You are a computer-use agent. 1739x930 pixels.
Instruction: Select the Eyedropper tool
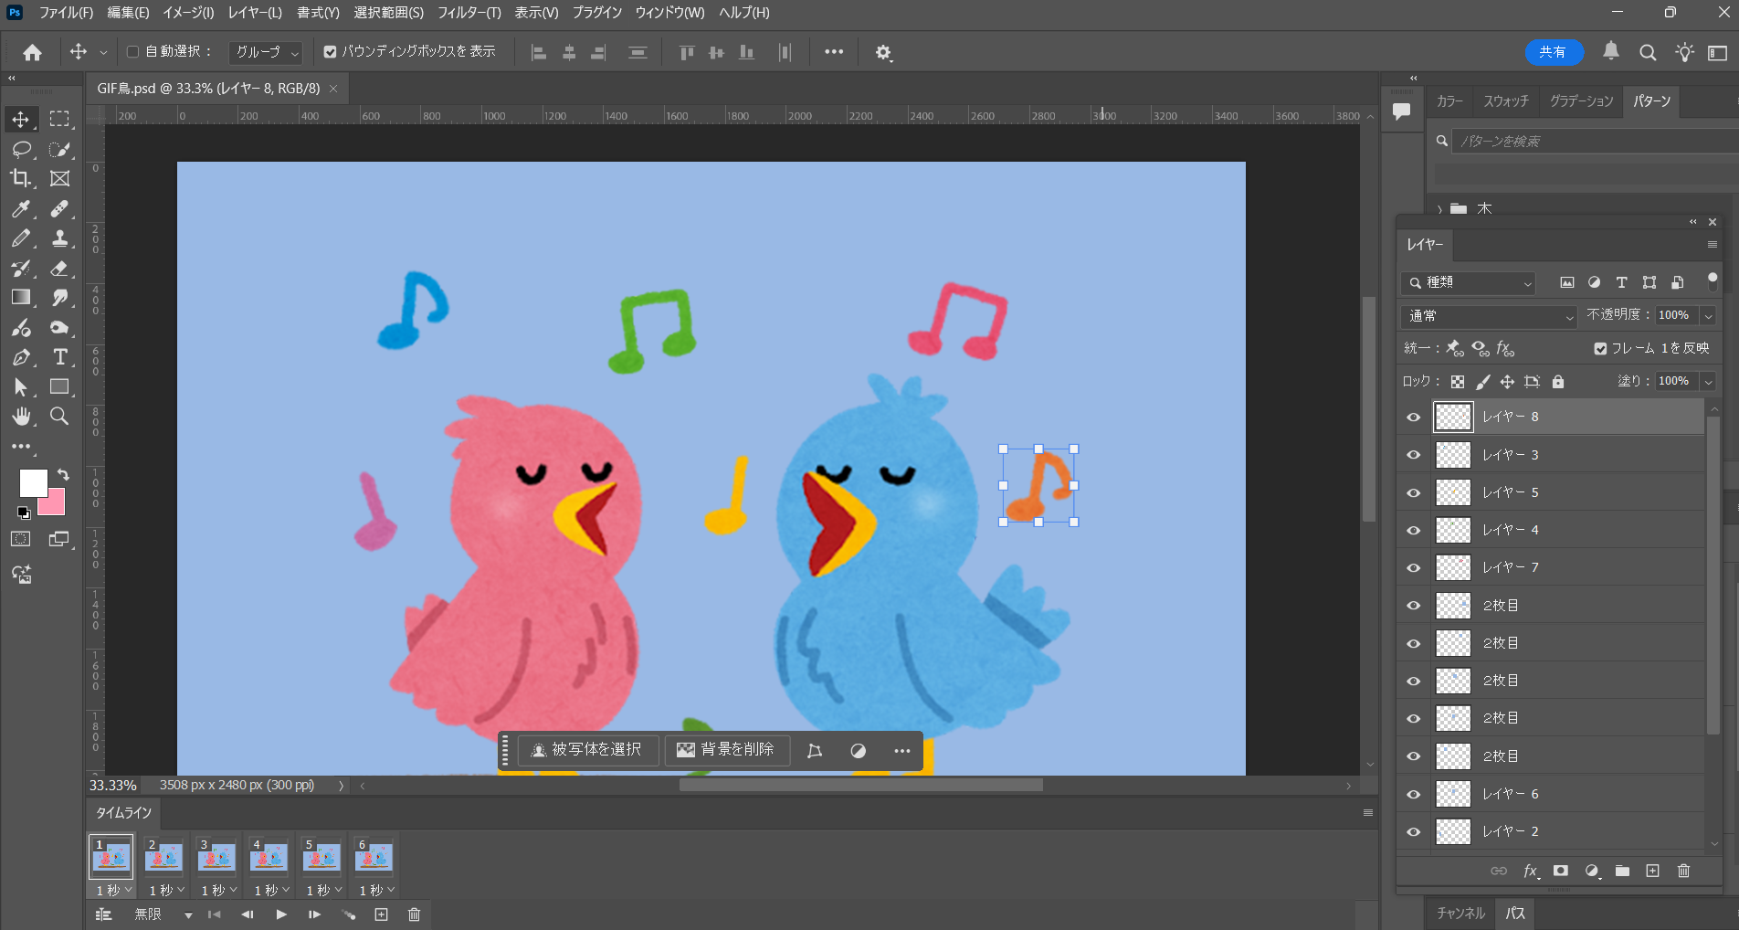tap(20, 208)
